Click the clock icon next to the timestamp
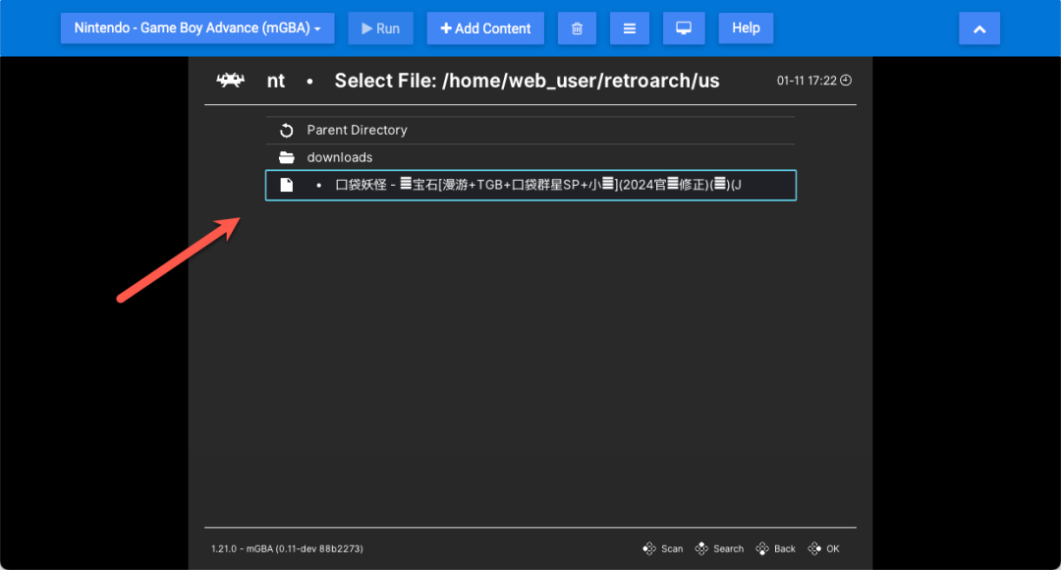The width and height of the screenshot is (1061, 570). coord(846,82)
